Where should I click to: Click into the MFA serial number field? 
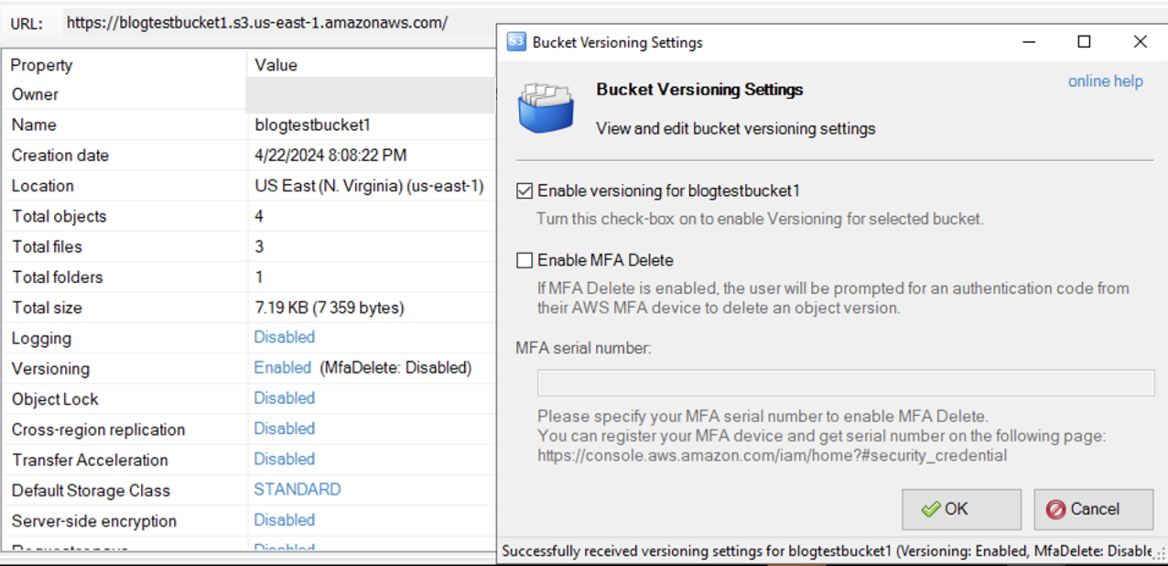click(845, 383)
